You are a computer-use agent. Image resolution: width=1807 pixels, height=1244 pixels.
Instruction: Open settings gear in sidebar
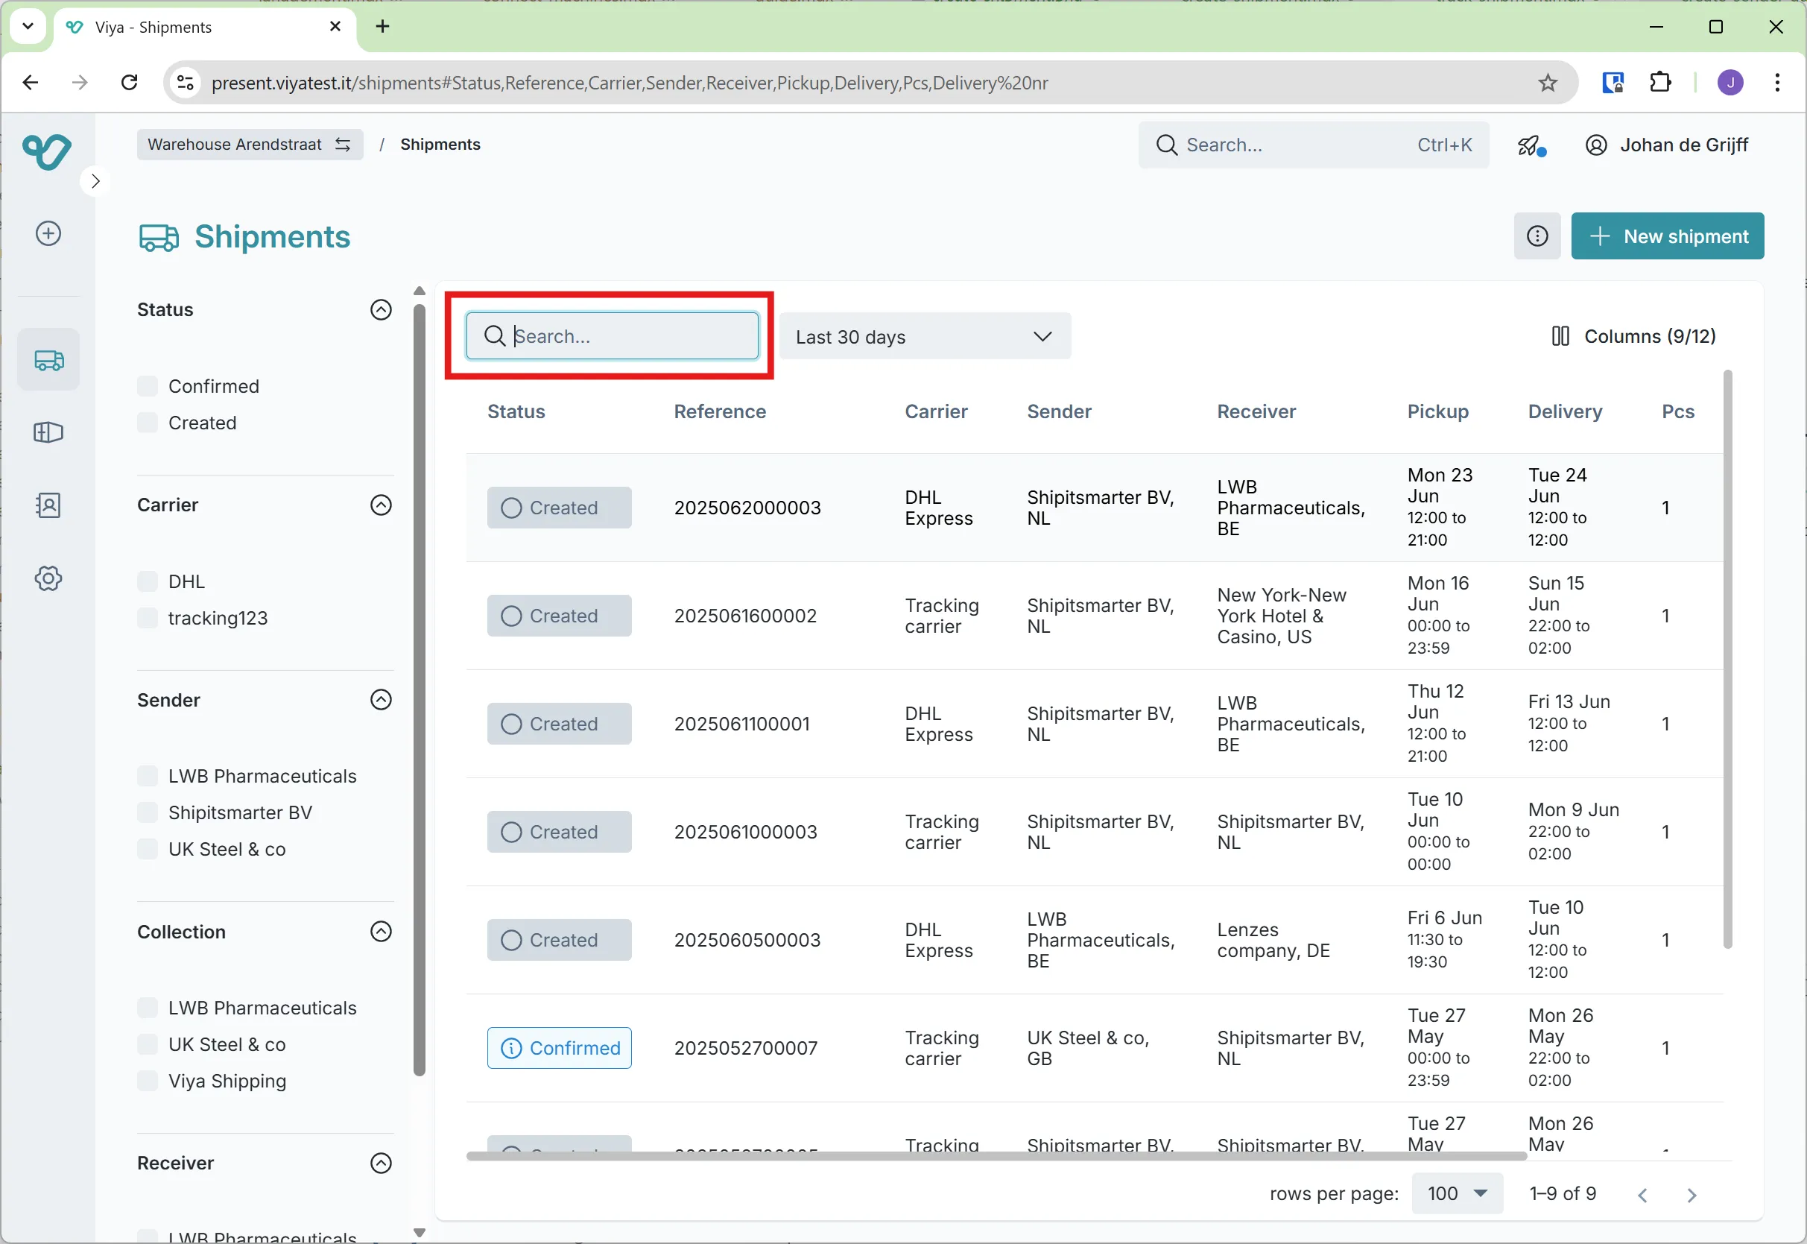coord(48,578)
